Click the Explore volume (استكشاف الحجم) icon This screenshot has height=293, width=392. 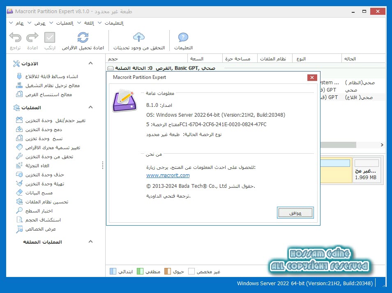coord(19,219)
